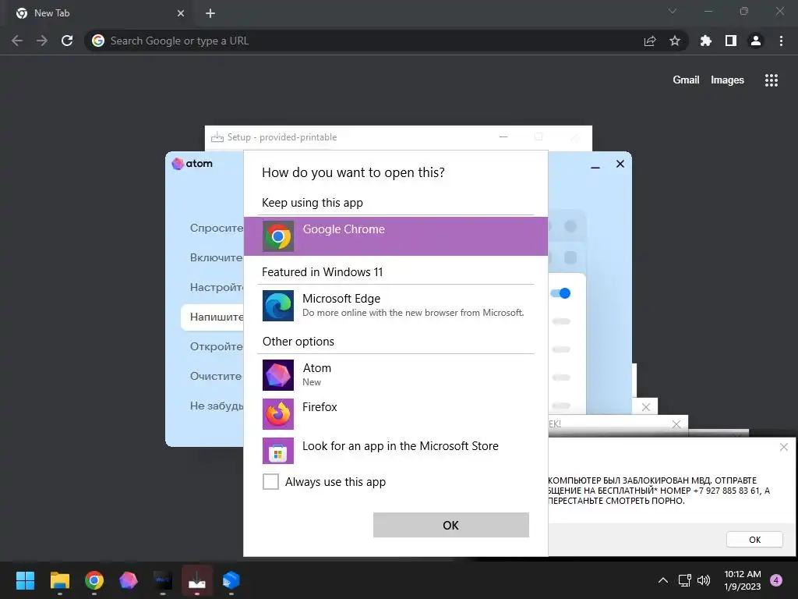The width and height of the screenshot is (798, 599).
Task: Select Очистите item in Atom sidebar
Action: (x=217, y=376)
